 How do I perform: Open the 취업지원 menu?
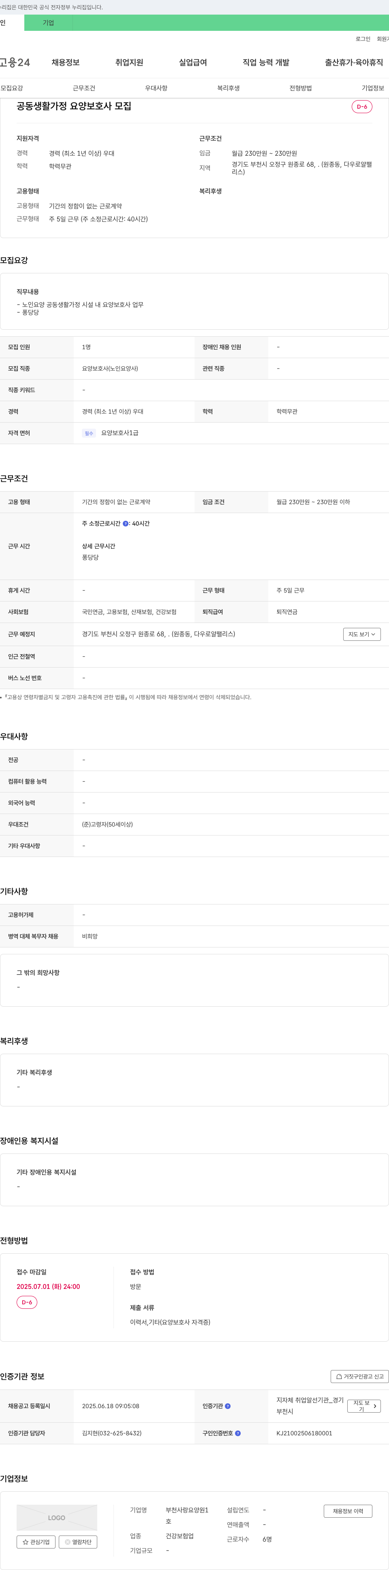click(129, 62)
